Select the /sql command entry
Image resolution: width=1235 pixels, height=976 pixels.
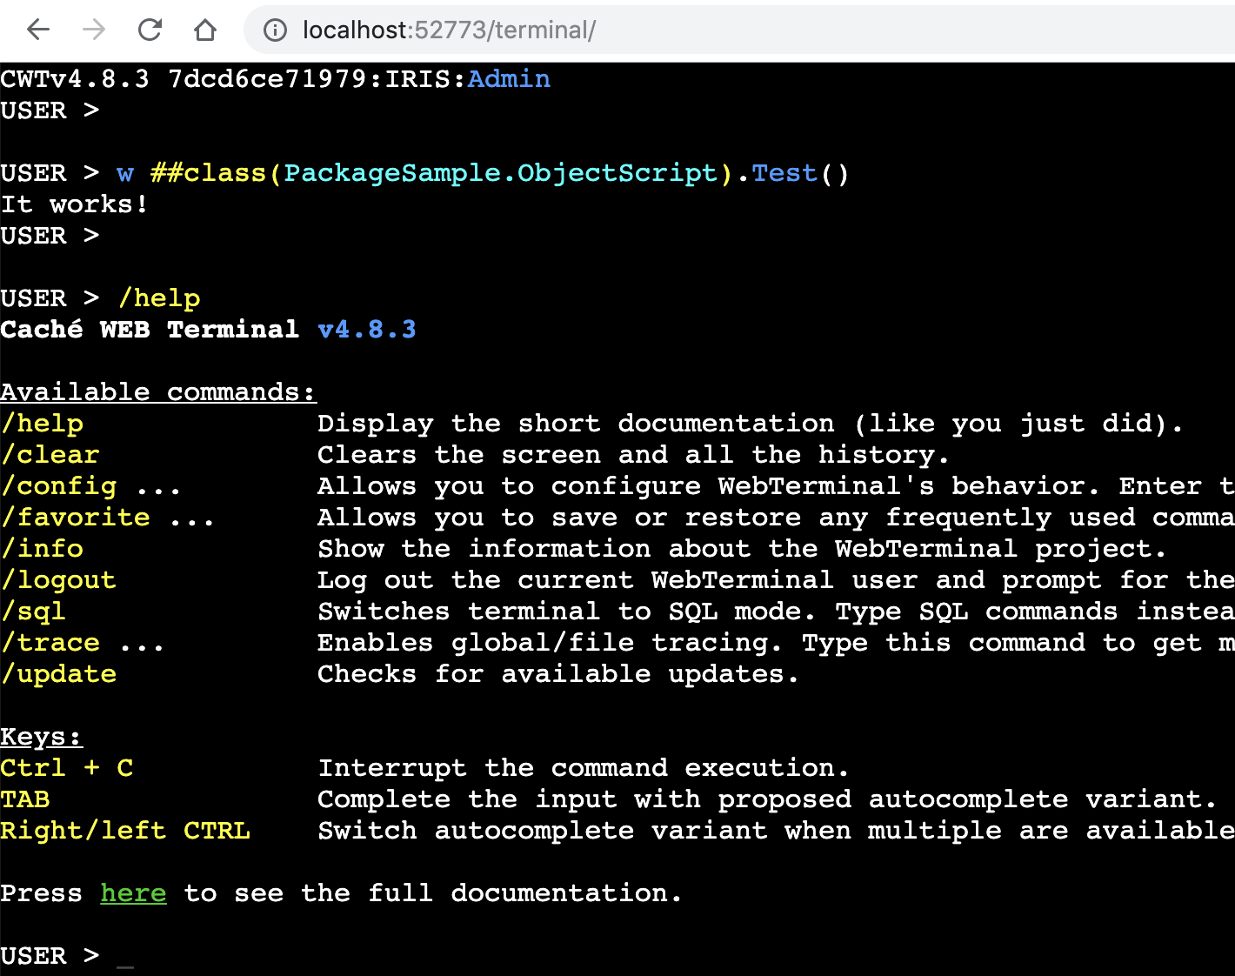pyautogui.click(x=34, y=612)
